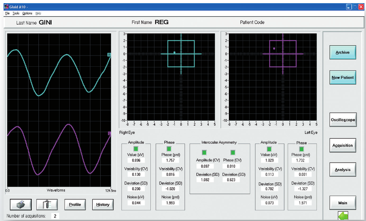366x221 pixels.
Task: Click Interocular Amplitude (CV) value 0.097
Action: click(205, 166)
